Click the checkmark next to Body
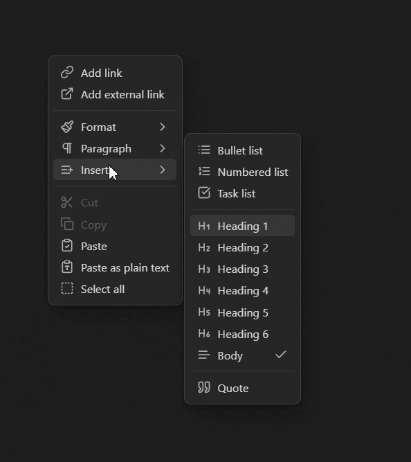This screenshot has height=462, width=411. 281,355
